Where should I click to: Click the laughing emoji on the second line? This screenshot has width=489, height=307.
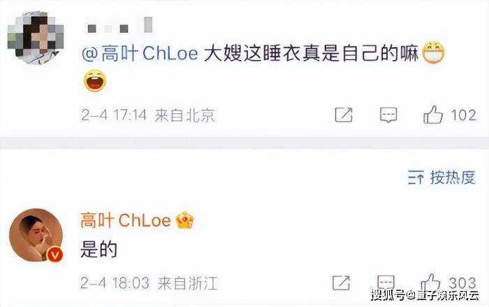95,80
